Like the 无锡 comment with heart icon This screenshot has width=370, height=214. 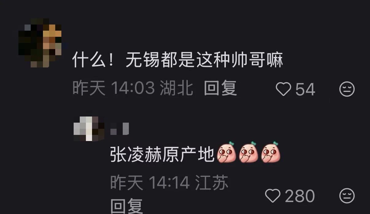[283, 89]
